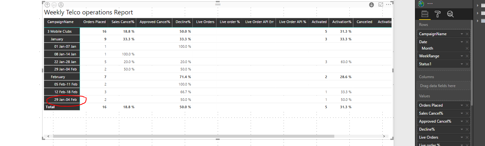Screen dimensions: 485x146
Task: Open Status1 field dropdown menu
Action: click(x=462, y=64)
